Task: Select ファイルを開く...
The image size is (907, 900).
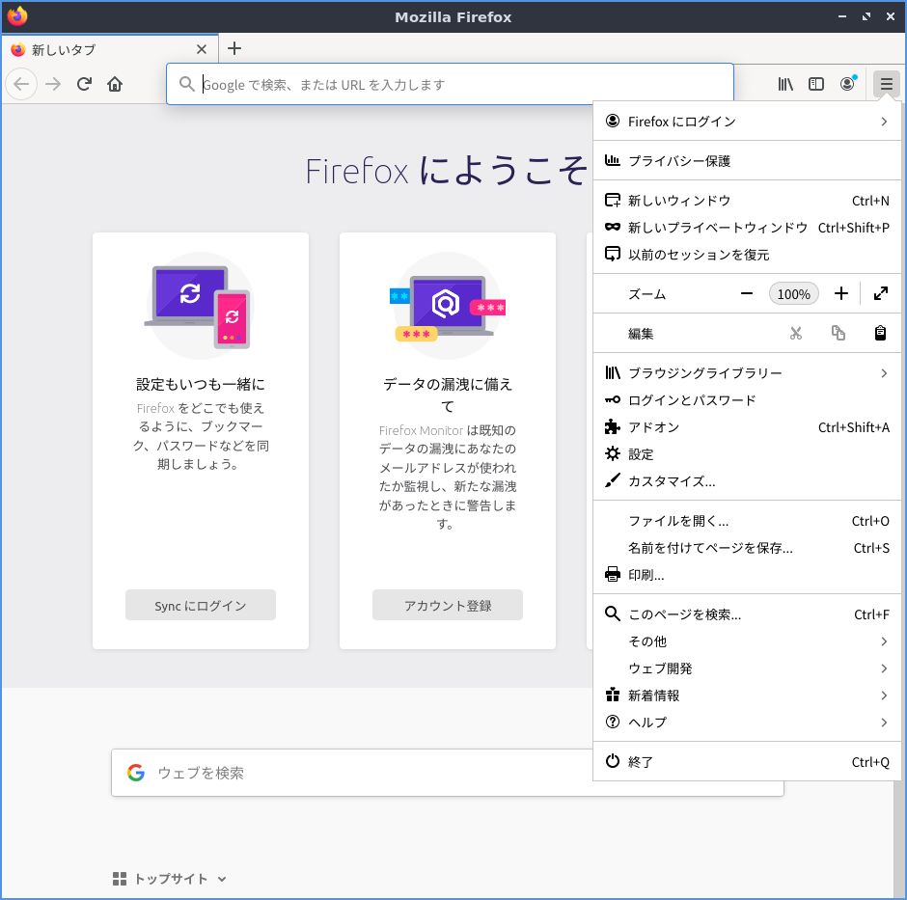Action: [747, 521]
